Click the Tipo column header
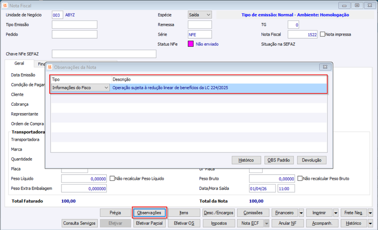Screen dimensions: 378x230 click(81, 79)
